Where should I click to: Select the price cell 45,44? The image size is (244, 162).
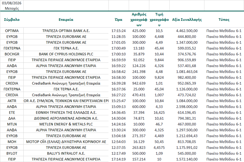tap(159, 48)
